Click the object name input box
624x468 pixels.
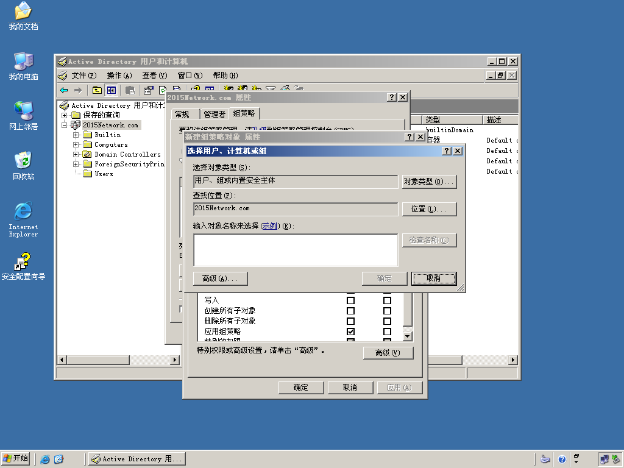(296, 250)
